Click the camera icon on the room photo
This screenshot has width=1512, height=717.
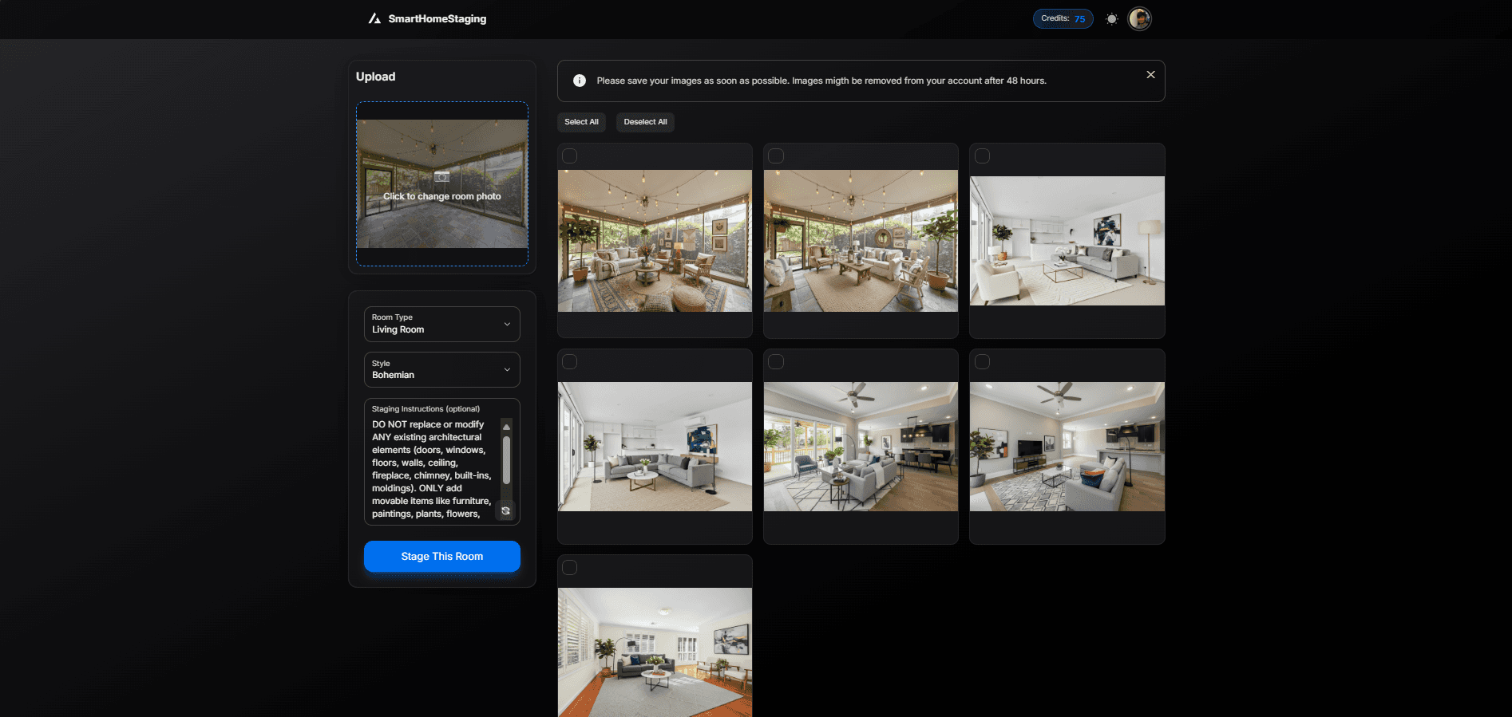click(441, 177)
